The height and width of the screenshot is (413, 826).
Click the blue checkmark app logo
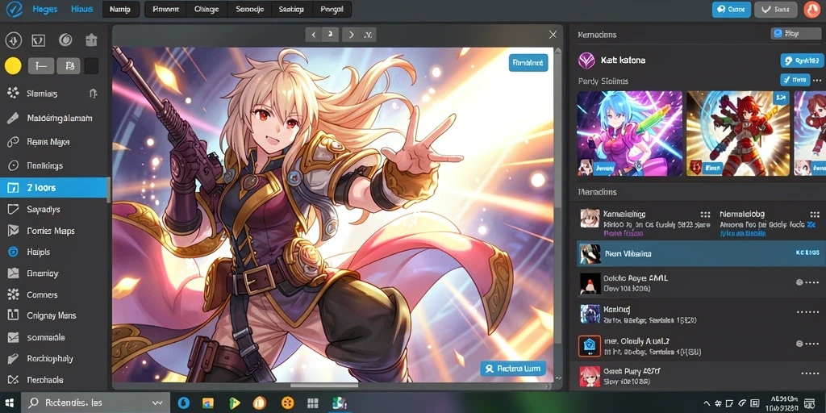[x=13, y=9]
